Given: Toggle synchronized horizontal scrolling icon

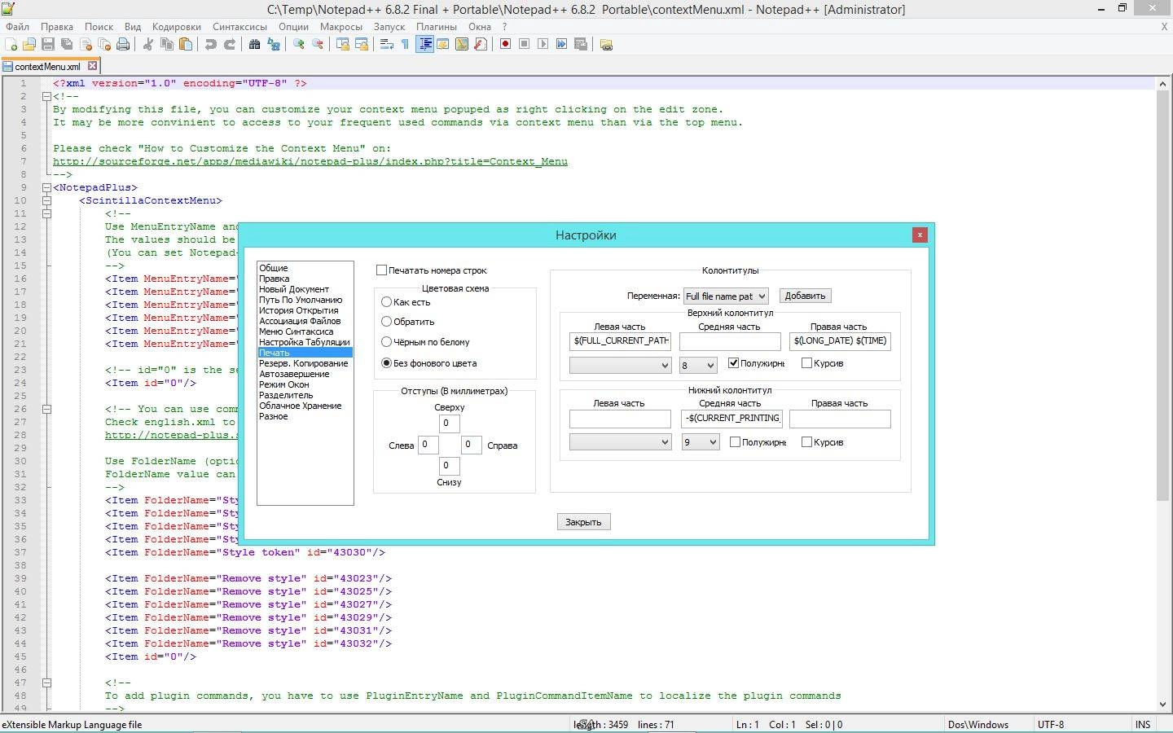Looking at the screenshot, I should (362, 44).
